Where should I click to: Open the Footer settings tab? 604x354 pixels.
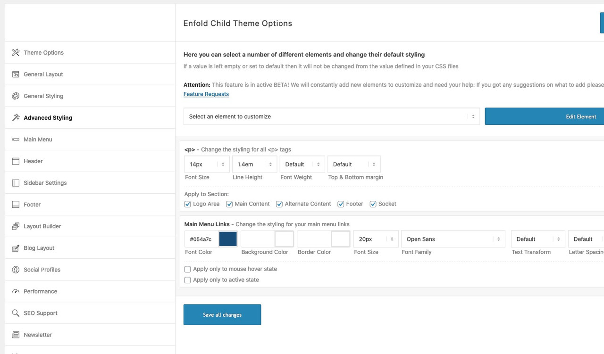pyautogui.click(x=90, y=204)
